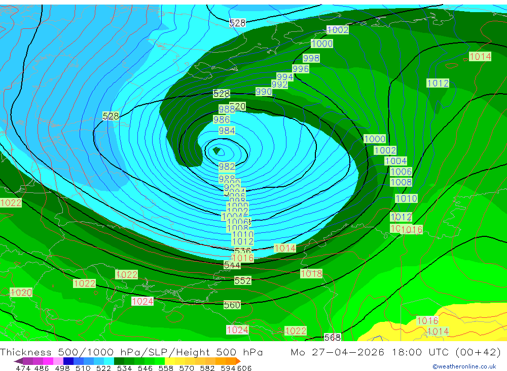Click the red 1014 label at the top right
507x371 pixels.
coord(480,57)
